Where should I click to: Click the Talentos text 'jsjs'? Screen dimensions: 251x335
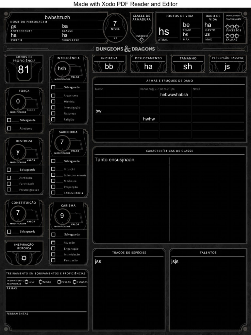175,261
